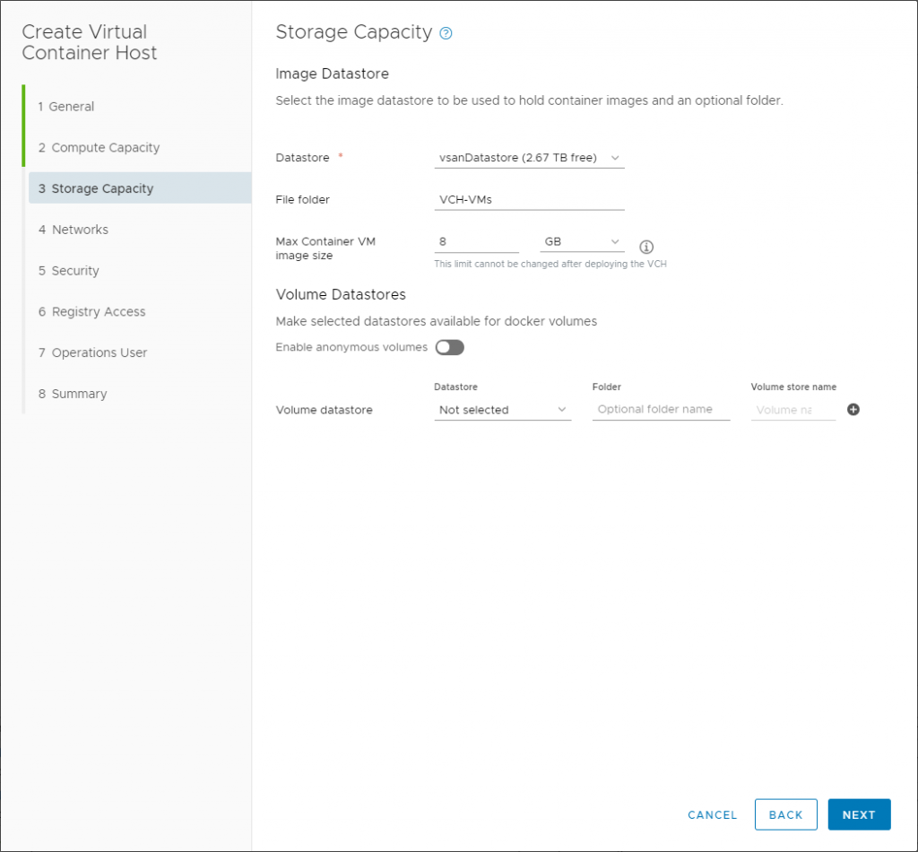Click the circled info icon under GB selector
Viewport: 918px width, 852px height.
click(646, 246)
